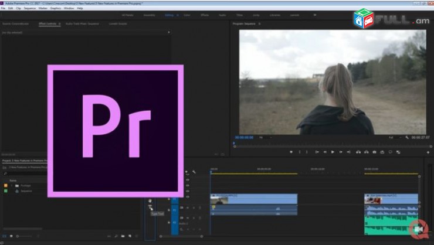Click the Extract button

click(367, 152)
